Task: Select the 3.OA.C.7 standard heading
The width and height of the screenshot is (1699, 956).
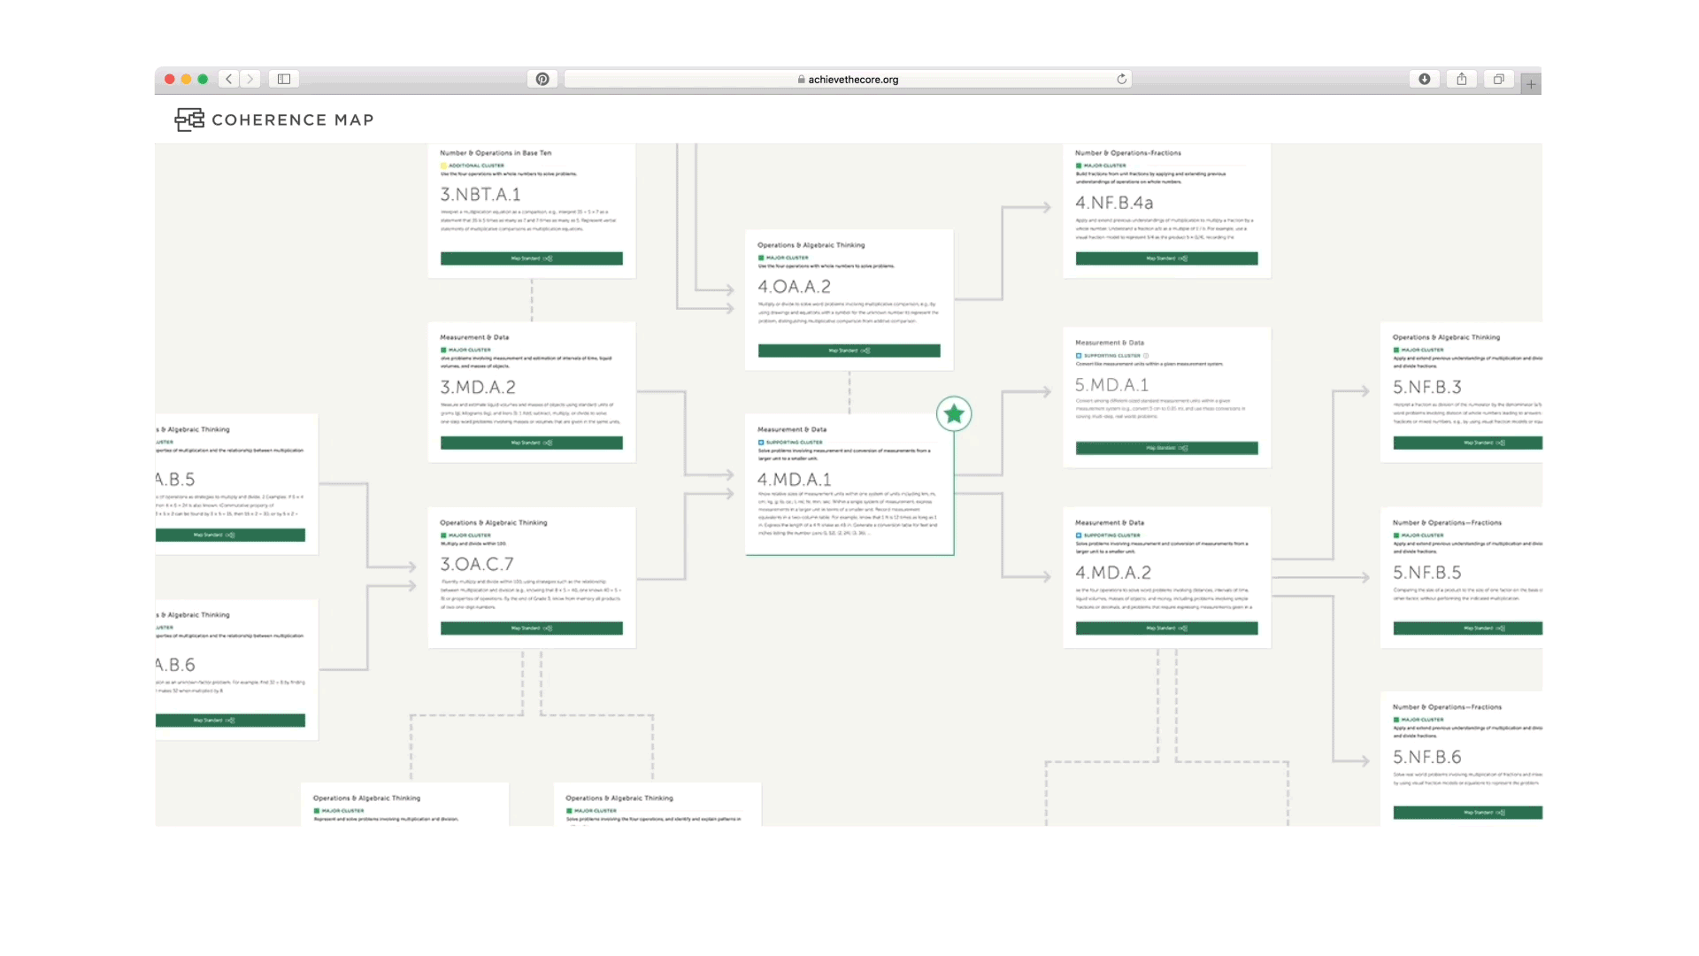Action: [x=477, y=564]
